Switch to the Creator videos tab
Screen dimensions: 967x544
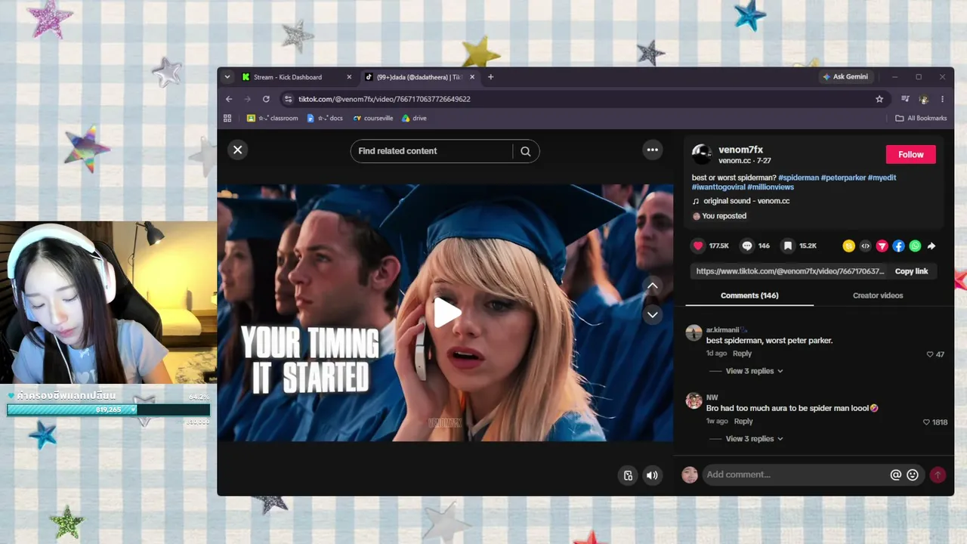pyautogui.click(x=878, y=295)
